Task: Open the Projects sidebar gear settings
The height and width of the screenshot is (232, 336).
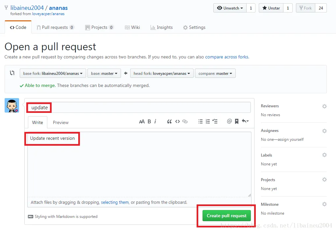Action: point(324,179)
